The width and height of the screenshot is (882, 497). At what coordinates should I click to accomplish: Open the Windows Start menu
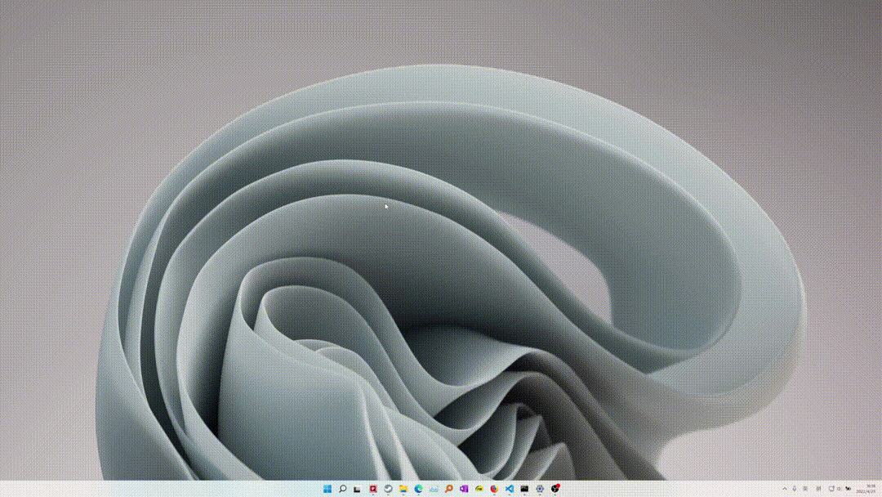(327, 489)
